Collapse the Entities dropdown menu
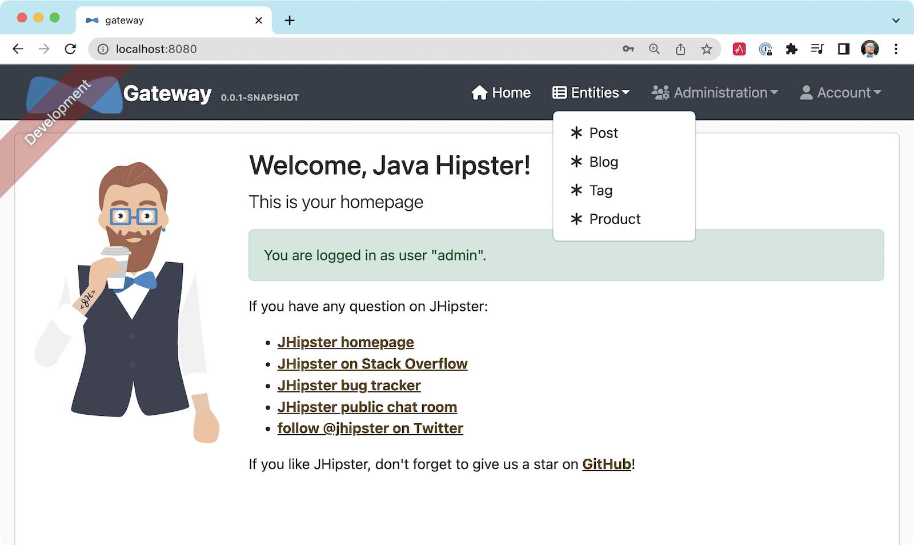This screenshot has height=545, width=914. [x=591, y=93]
